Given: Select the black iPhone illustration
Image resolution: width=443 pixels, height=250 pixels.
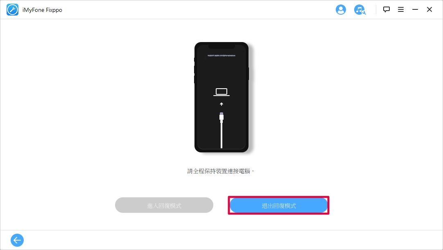Looking at the screenshot, I should pos(221,97).
